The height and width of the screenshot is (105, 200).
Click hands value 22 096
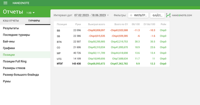tap(77, 30)
